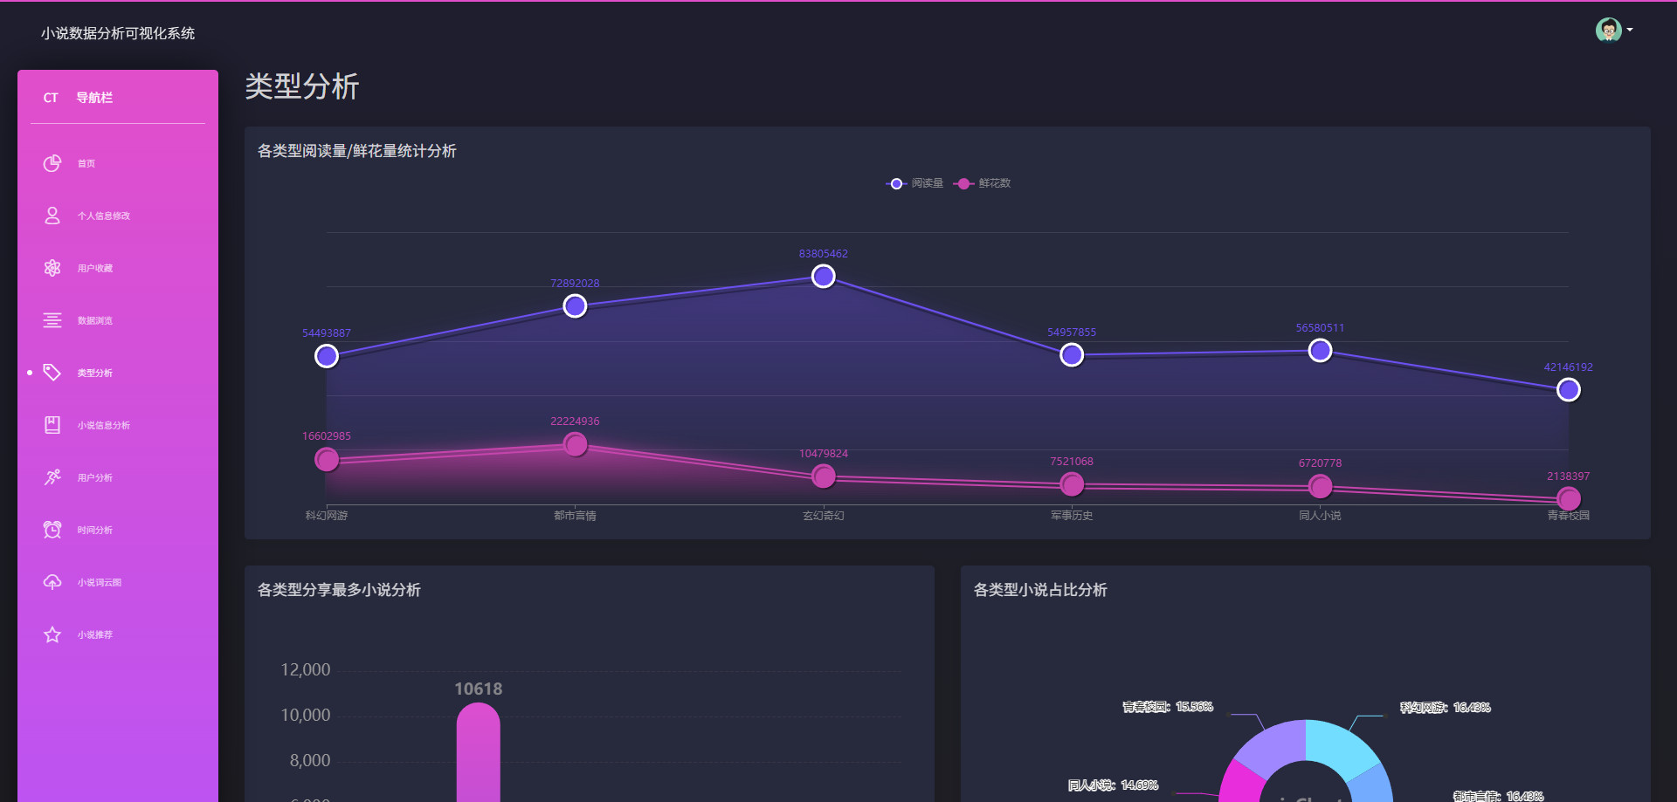
Task: Click the 22224936 data label
Action: (575, 422)
